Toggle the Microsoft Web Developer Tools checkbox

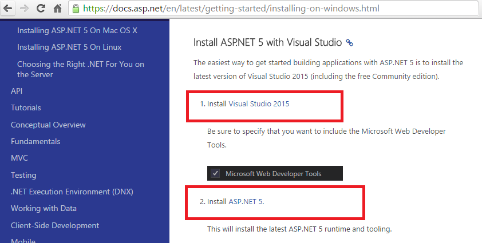click(215, 174)
